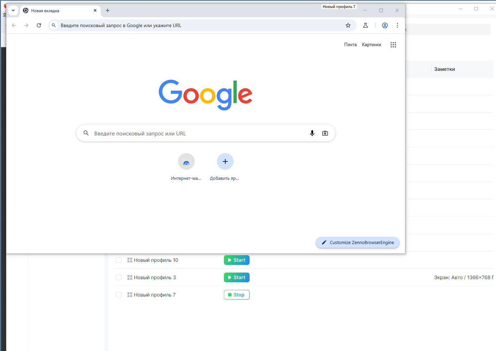Start Новый профиль 10
496x351 pixels.
click(237, 260)
